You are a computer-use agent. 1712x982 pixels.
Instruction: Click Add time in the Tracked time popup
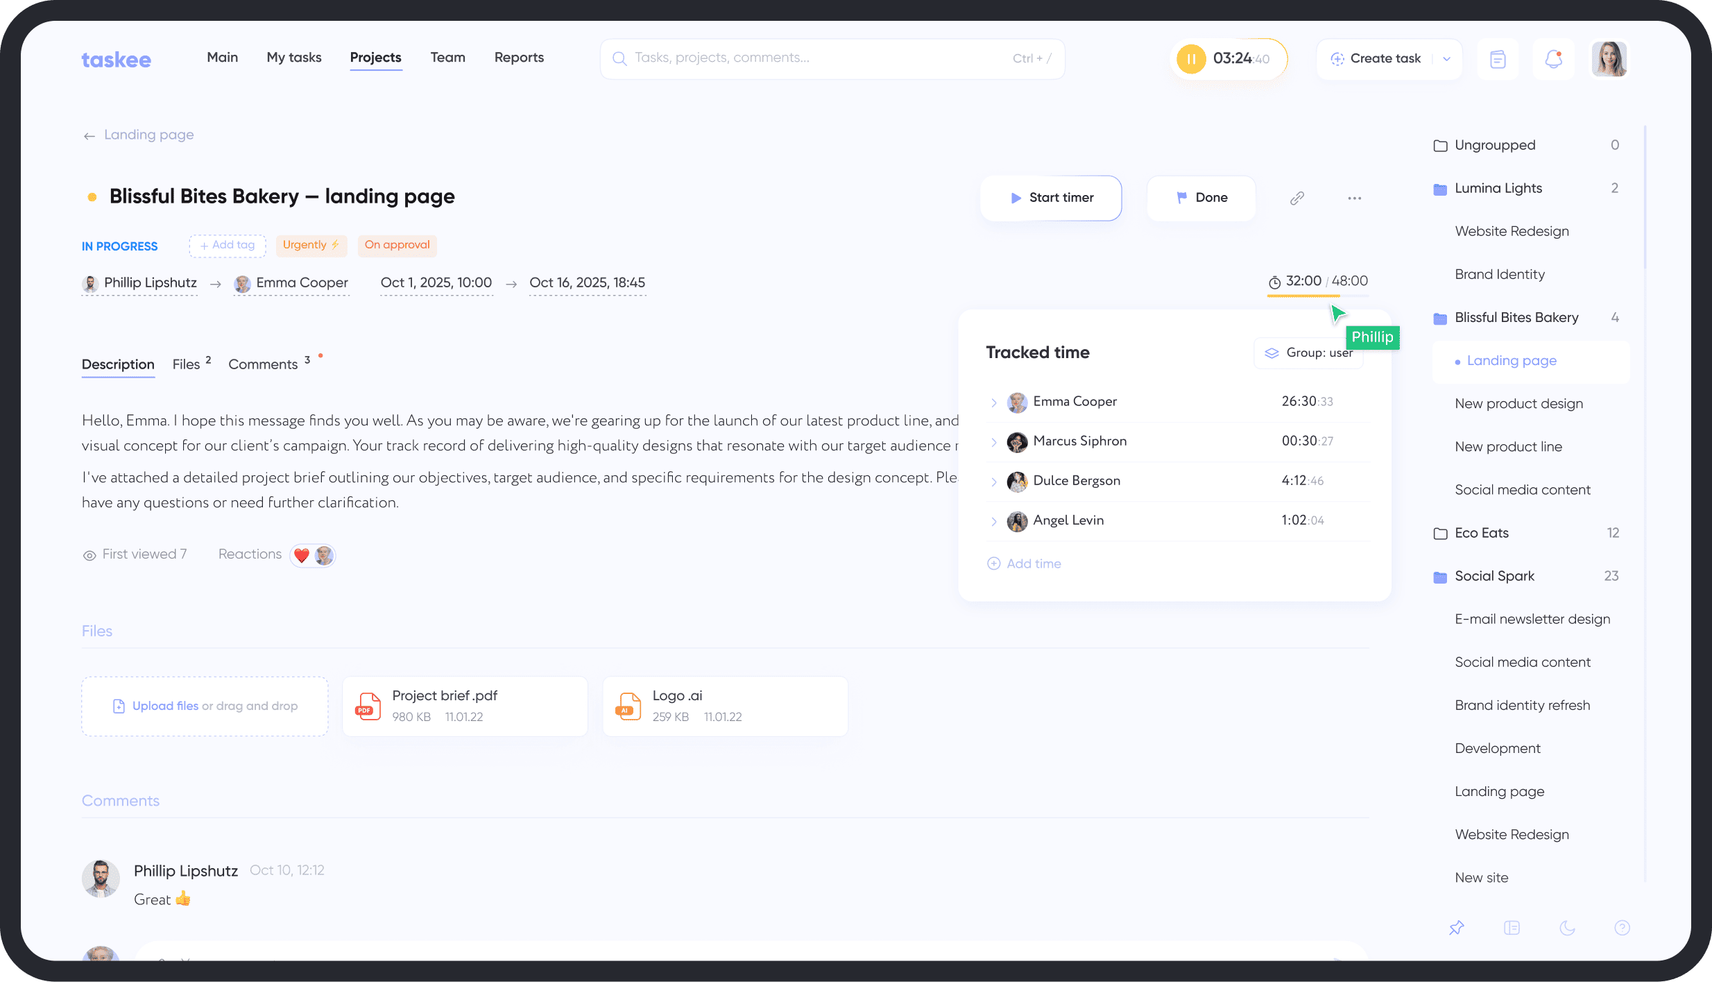click(1024, 563)
